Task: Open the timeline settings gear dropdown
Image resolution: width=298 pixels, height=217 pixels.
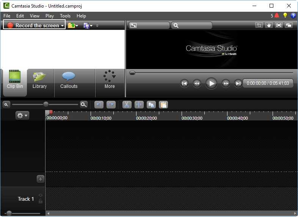Action: (x=22, y=115)
